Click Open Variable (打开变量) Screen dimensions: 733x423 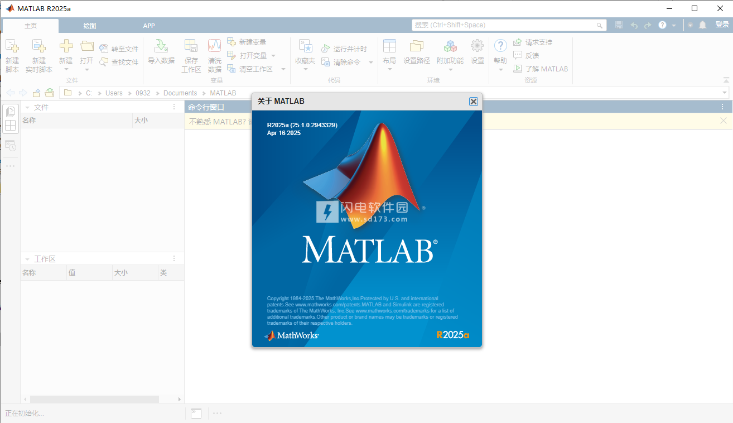click(247, 56)
